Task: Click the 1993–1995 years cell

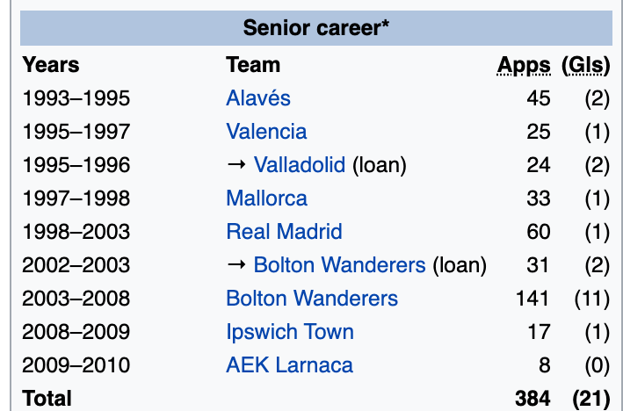Action: (x=76, y=97)
